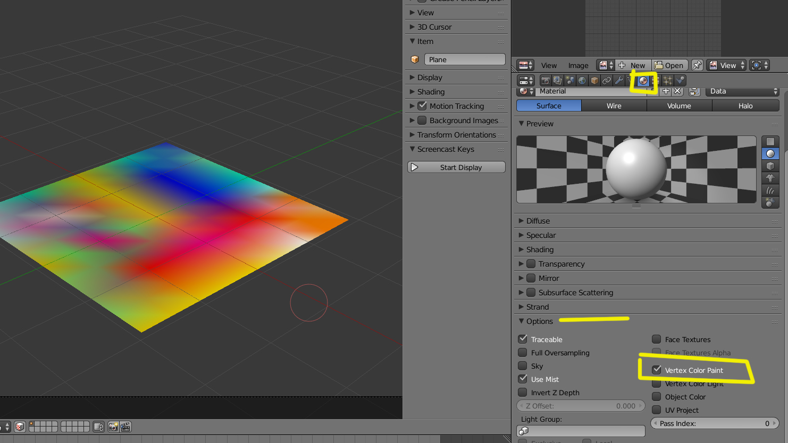Image resolution: width=788 pixels, height=443 pixels.
Task: Enable the Face Textures checkbox
Action: (657, 339)
